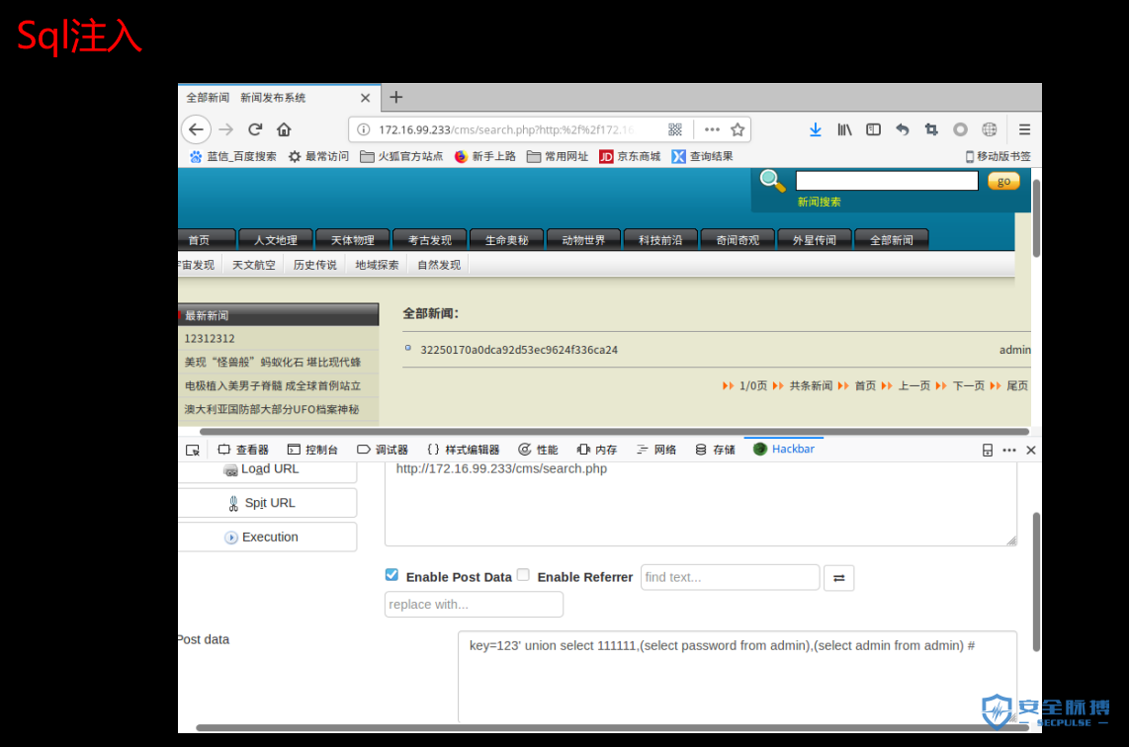
Task: Open a new tab with plus button
Action: tap(396, 97)
